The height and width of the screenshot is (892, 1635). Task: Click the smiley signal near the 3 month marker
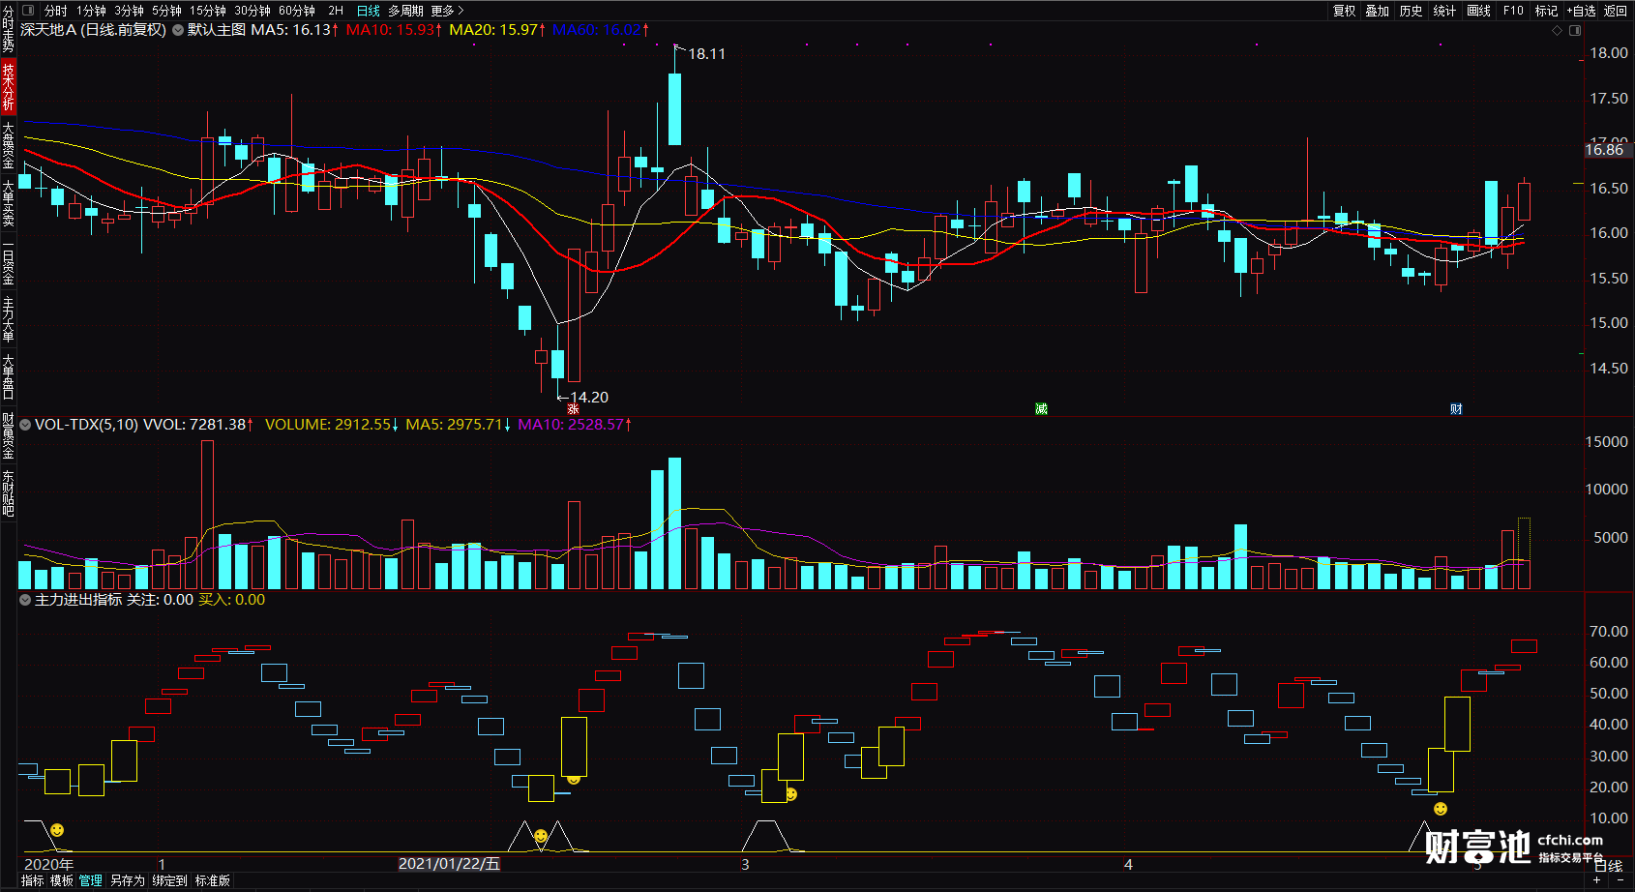pyautogui.click(x=791, y=794)
